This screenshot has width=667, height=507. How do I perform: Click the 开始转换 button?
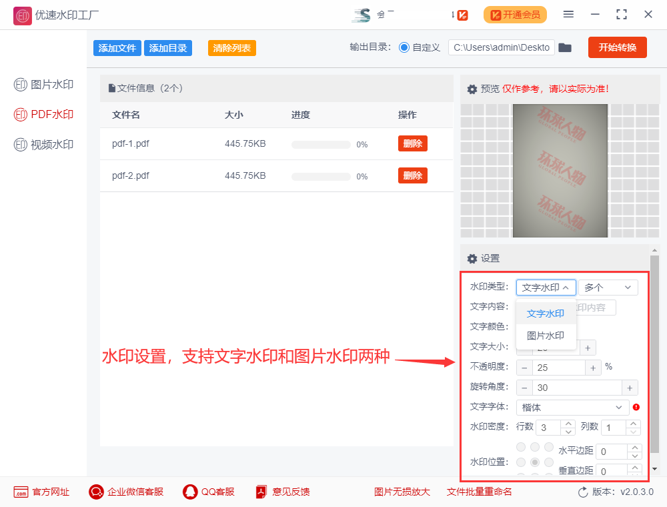tap(618, 47)
